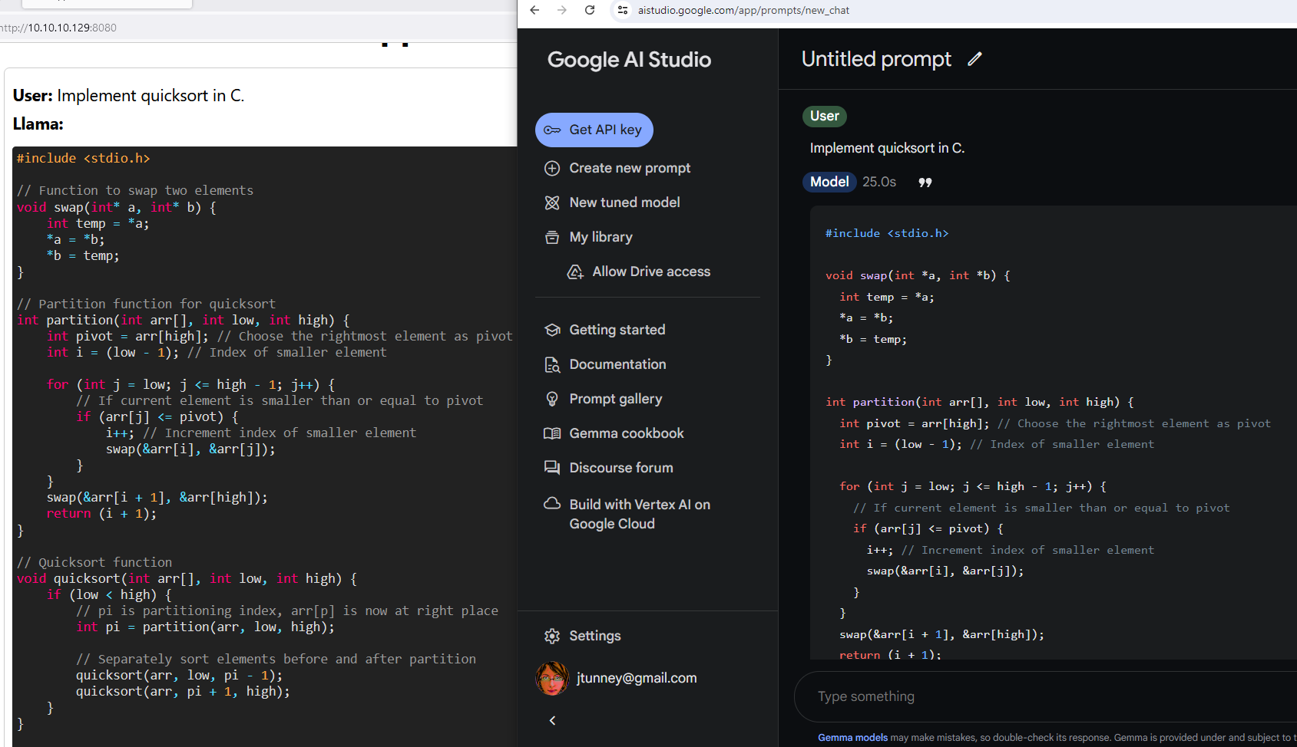This screenshot has width=1297, height=747.
Task: Select the Model chip in the response
Action: click(829, 182)
